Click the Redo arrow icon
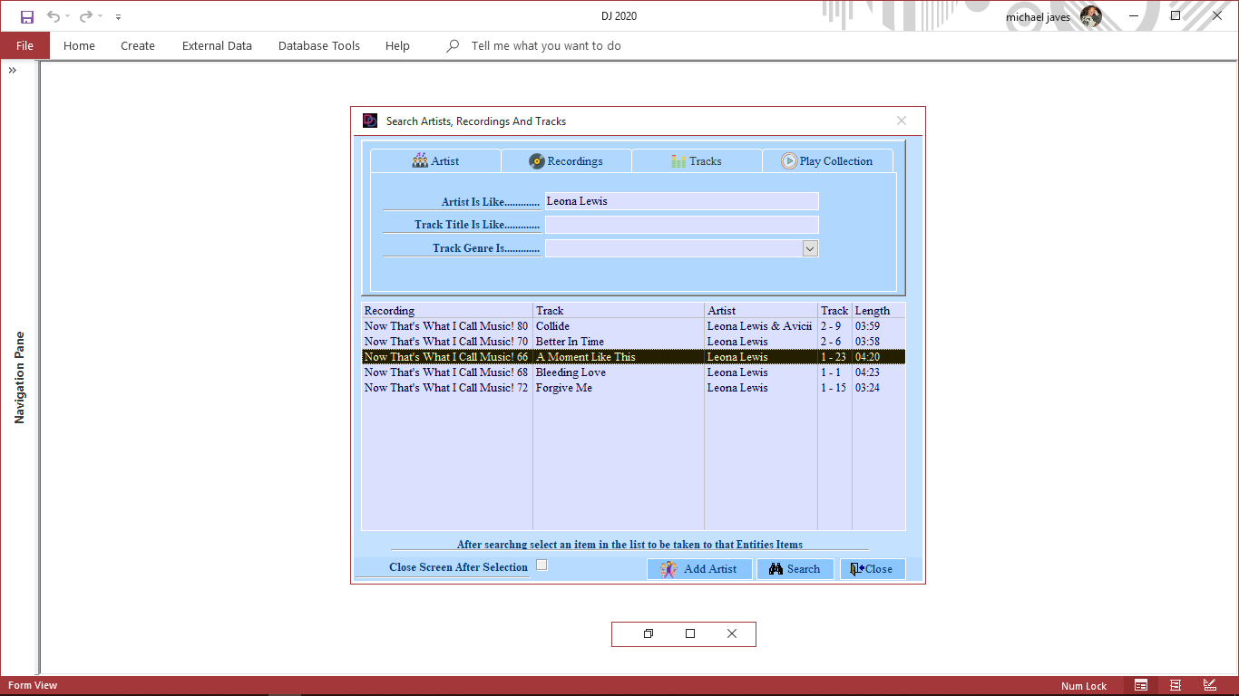The width and height of the screenshot is (1239, 696). tap(86, 16)
